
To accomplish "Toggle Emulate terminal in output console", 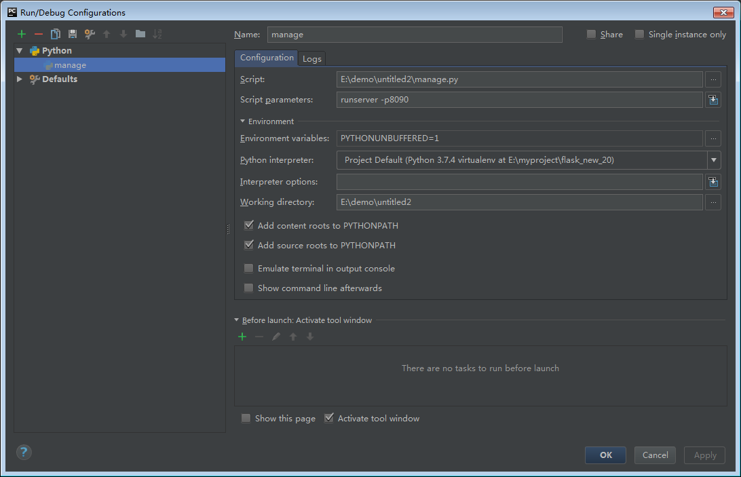I will click(249, 269).
